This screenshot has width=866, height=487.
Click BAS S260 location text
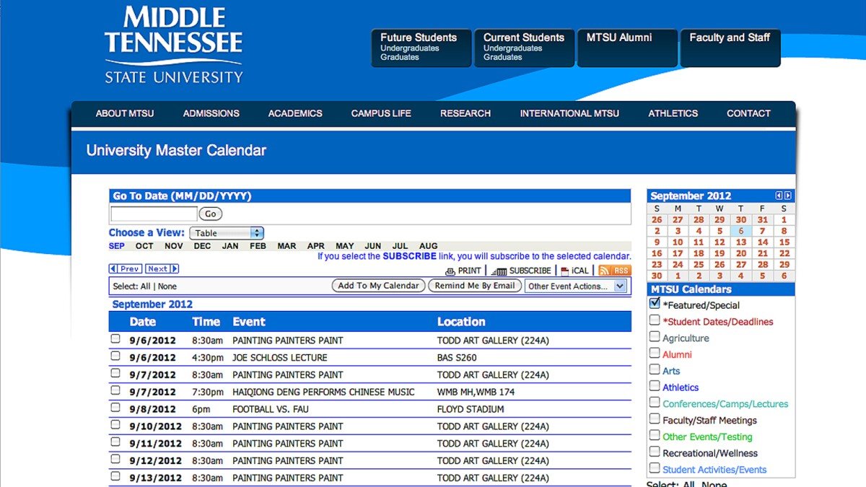point(457,357)
